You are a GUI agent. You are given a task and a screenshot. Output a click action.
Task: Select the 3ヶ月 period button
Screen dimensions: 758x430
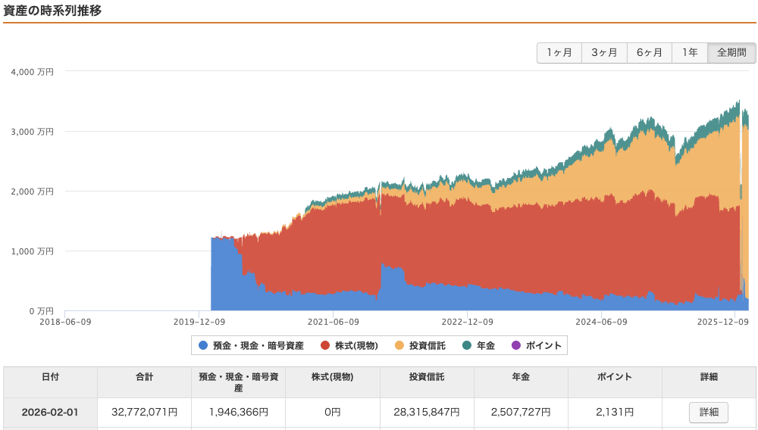click(x=604, y=53)
